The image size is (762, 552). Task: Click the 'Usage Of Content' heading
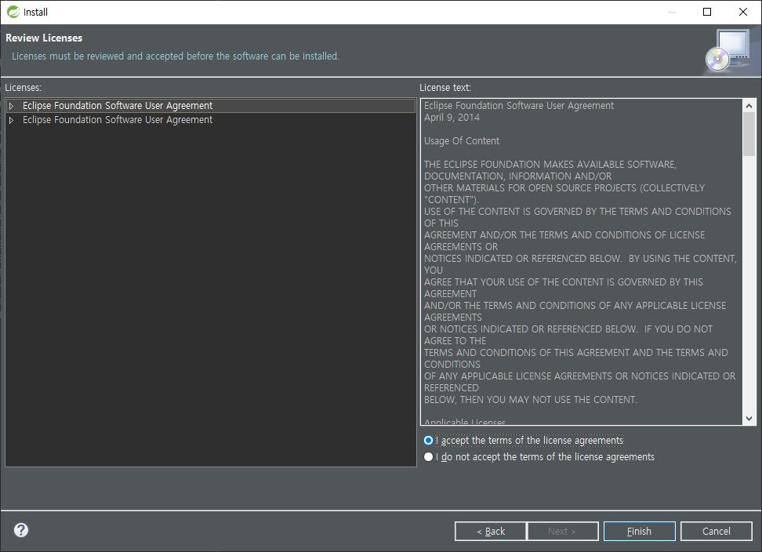coord(462,141)
